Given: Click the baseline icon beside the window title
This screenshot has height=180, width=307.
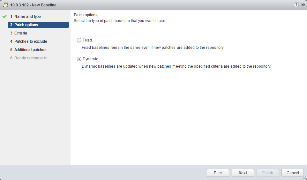Looking at the screenshot, I should [x=6, y=5].
